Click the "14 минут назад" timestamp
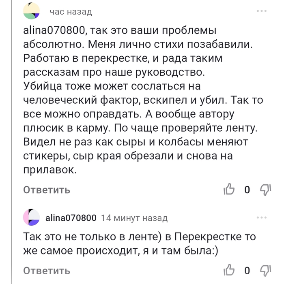 pyautogui.click(x=134, y=218)
